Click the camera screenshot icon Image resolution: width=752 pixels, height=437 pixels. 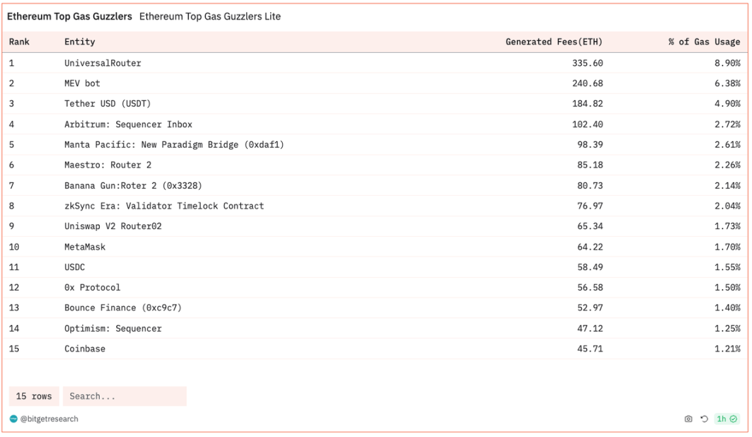pos(688,419)
